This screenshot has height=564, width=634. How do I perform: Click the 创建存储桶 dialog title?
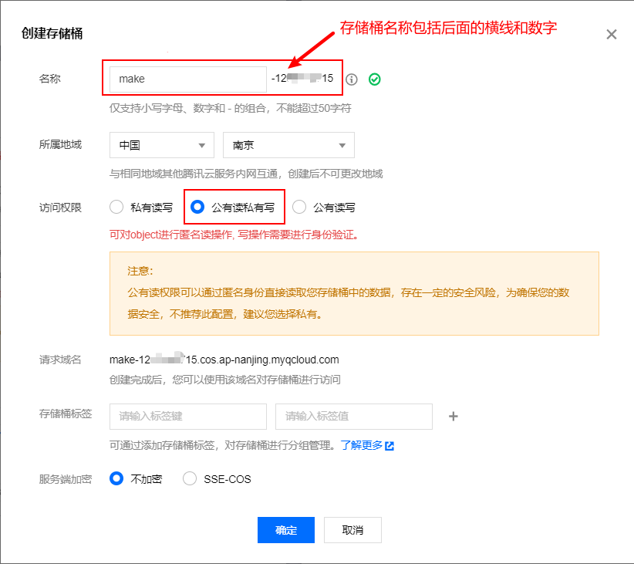click(x=52, y=33)
